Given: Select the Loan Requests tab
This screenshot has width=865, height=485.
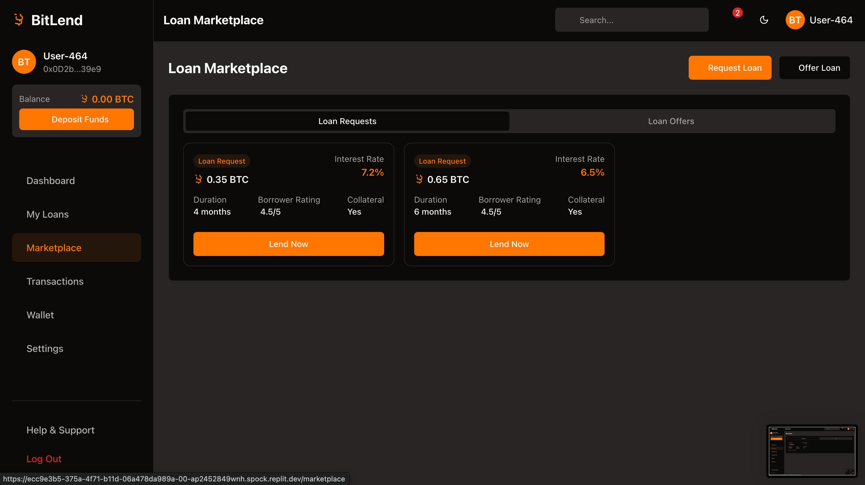Looking at the screenshot, I should (x=347, y=121).
